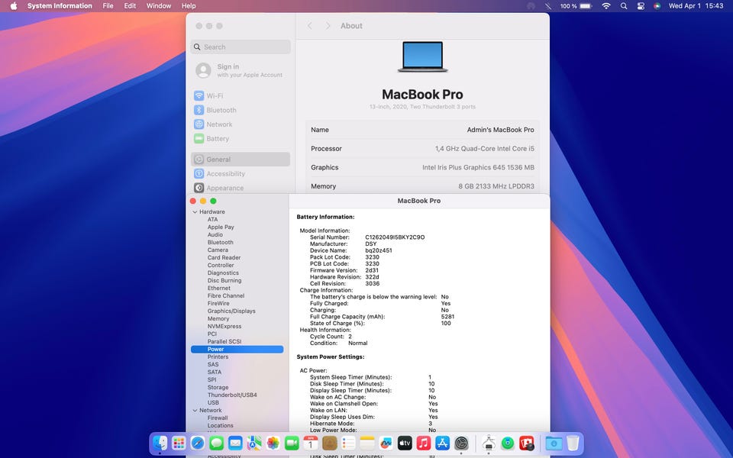Select NVMExpress in hardware list

224,326
